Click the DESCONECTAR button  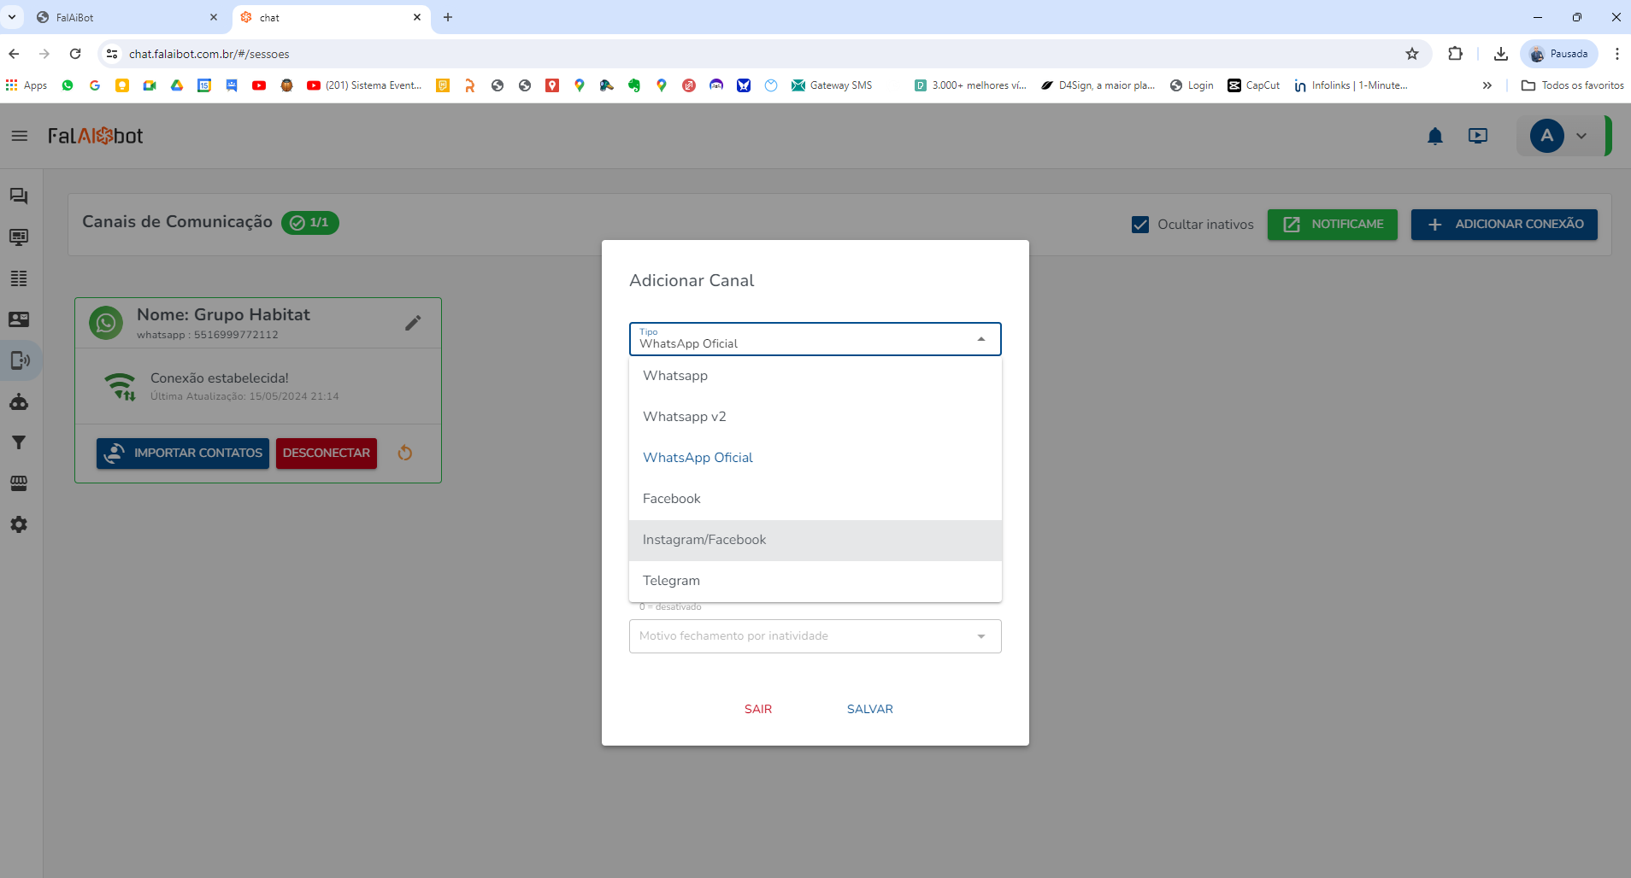click(x=327, y=454)
